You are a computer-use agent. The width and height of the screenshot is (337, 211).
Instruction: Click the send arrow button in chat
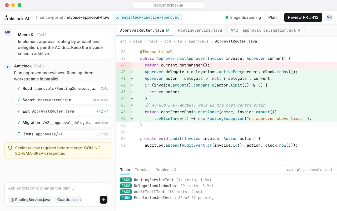[x=103, y=200]
